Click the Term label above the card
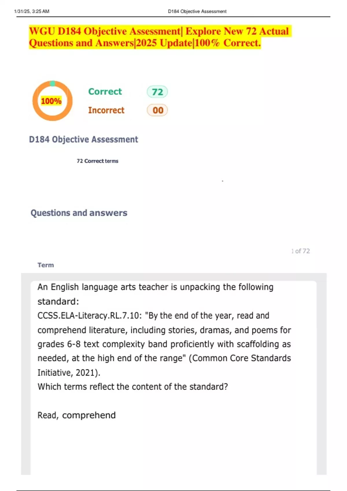This screenshot has height=491, width=347. (46, 265)
